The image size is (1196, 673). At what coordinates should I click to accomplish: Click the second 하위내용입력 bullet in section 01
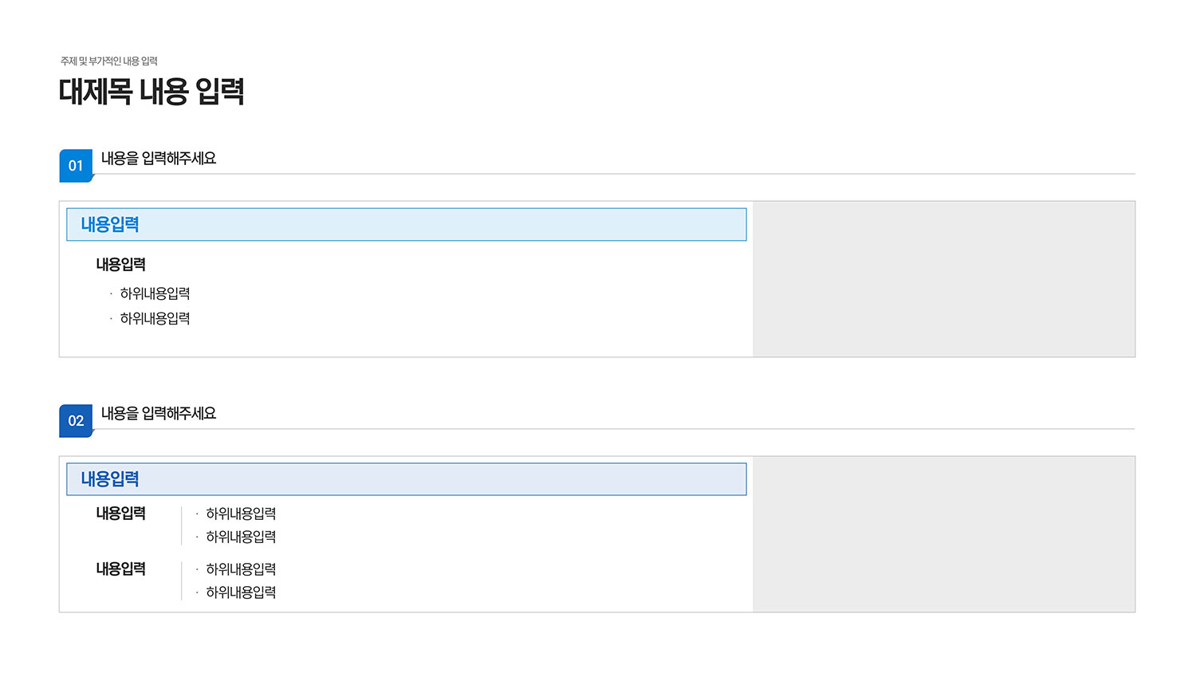coord(155,318)
